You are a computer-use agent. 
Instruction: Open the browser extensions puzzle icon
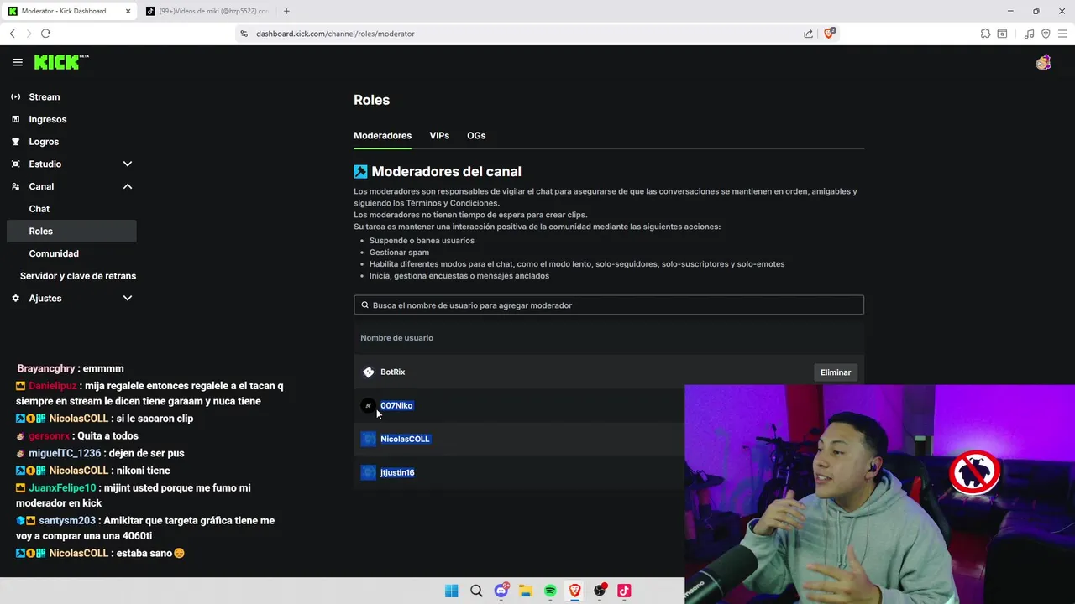click(985, 34)
